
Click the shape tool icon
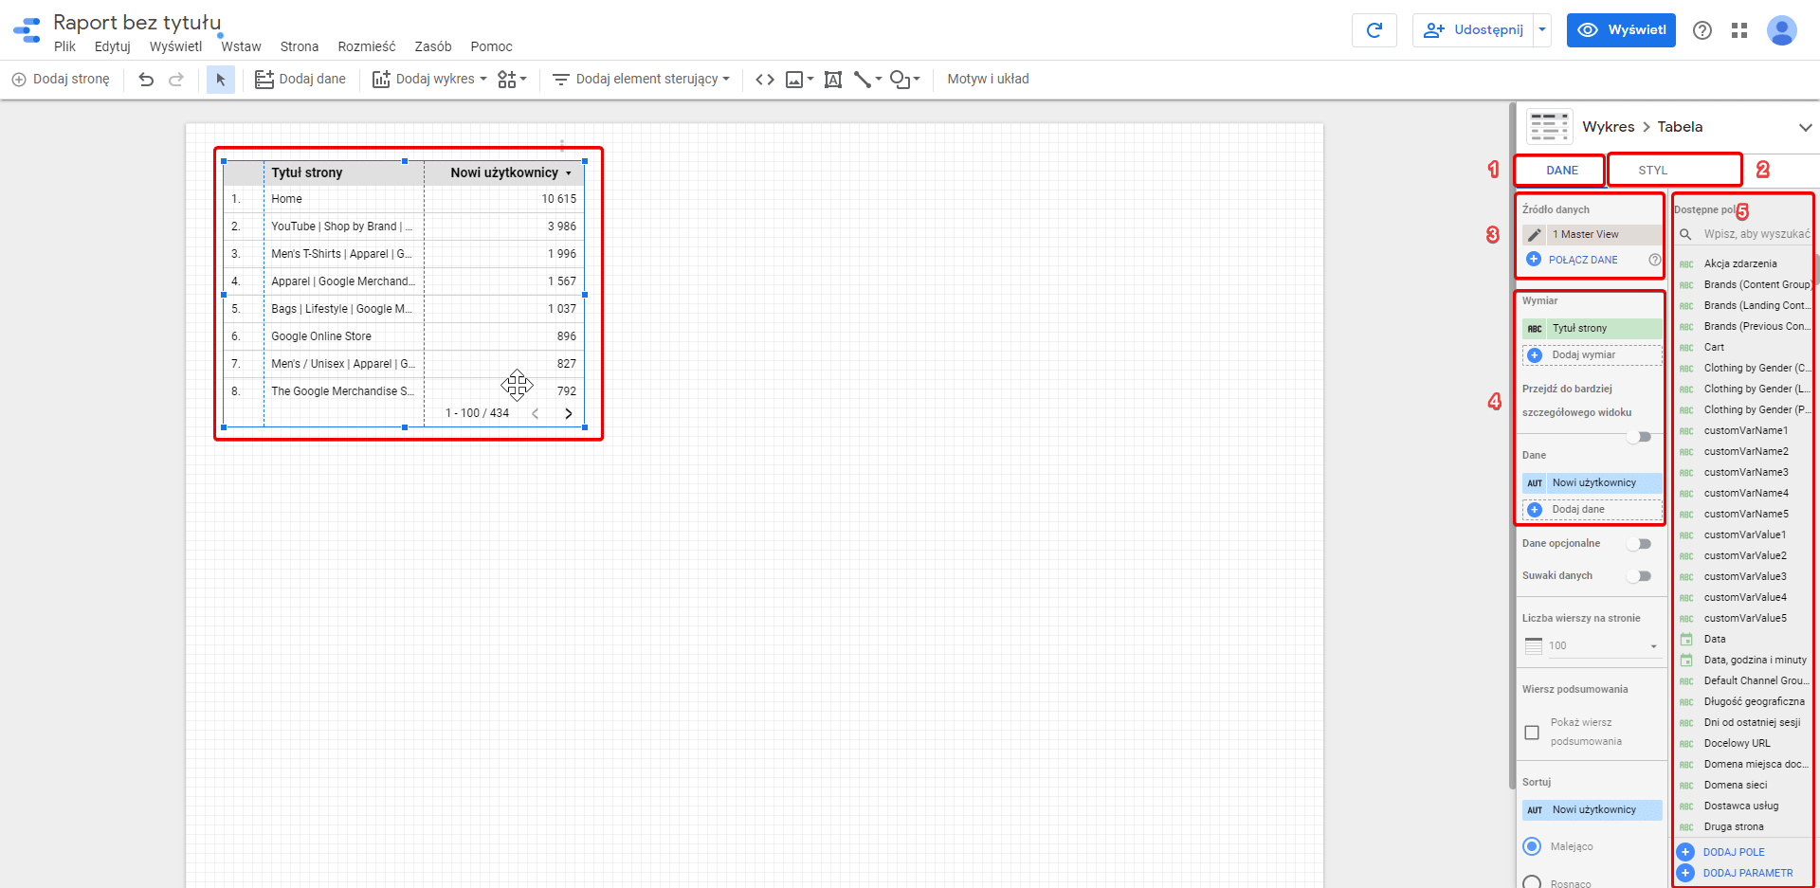coord(900,80)
